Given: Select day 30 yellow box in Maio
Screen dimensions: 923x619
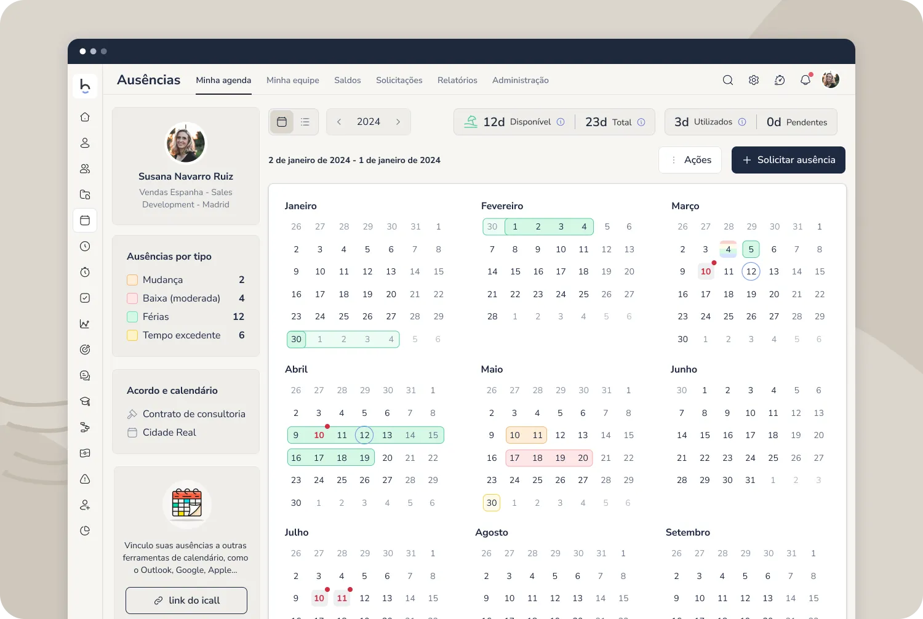Looking at the screenshot, I should pyautogui.click(x=492, y=503).
